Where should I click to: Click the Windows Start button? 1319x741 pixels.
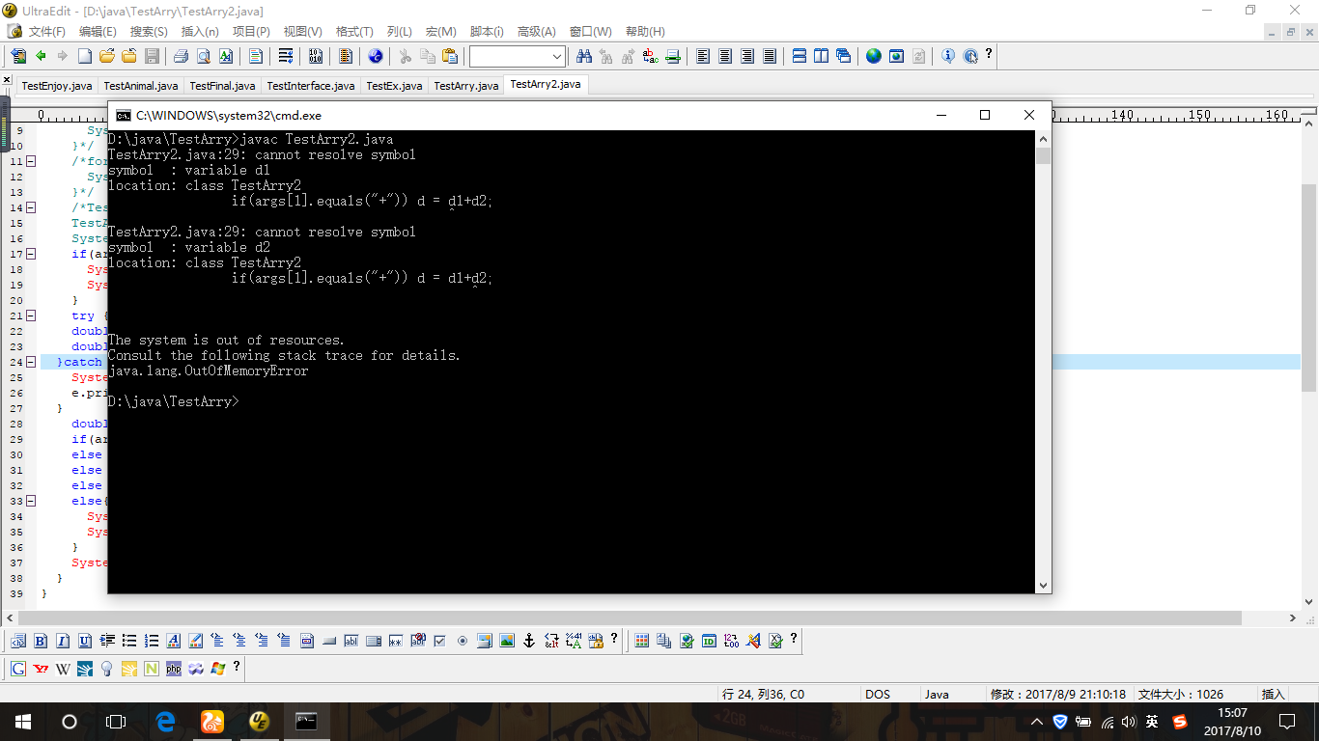(x=23, y=722)
